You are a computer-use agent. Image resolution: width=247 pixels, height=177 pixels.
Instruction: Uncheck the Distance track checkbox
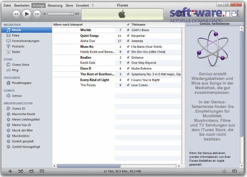pyautogui.click(x=128, y=57)
